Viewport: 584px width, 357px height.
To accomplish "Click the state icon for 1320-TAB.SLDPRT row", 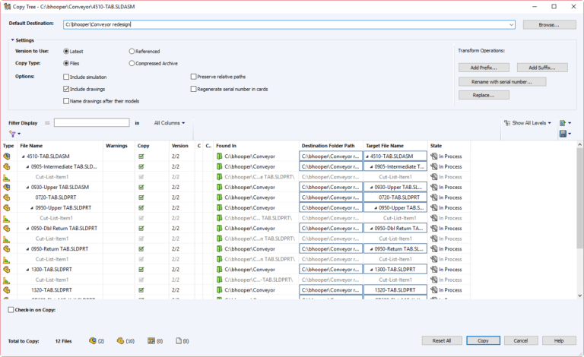I will (x=434, y=290).
